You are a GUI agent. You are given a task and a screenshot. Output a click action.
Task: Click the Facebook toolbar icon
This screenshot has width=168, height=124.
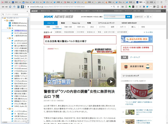(x=22, y=7)
